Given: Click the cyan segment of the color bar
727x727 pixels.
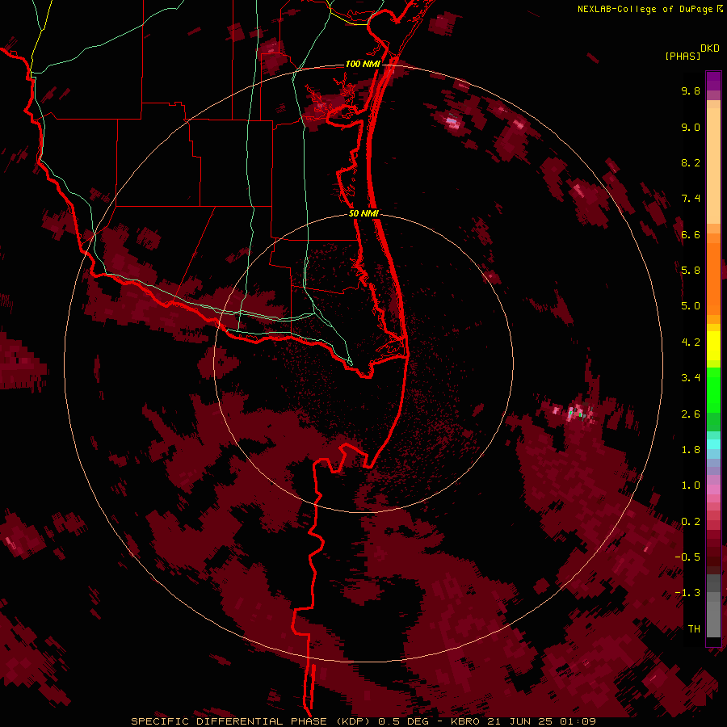Looking at the screenshot, I should [x=713, y=444].
